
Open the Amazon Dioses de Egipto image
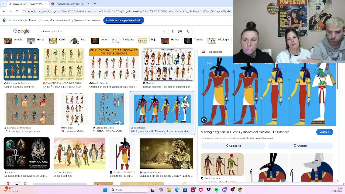[26, 153]
